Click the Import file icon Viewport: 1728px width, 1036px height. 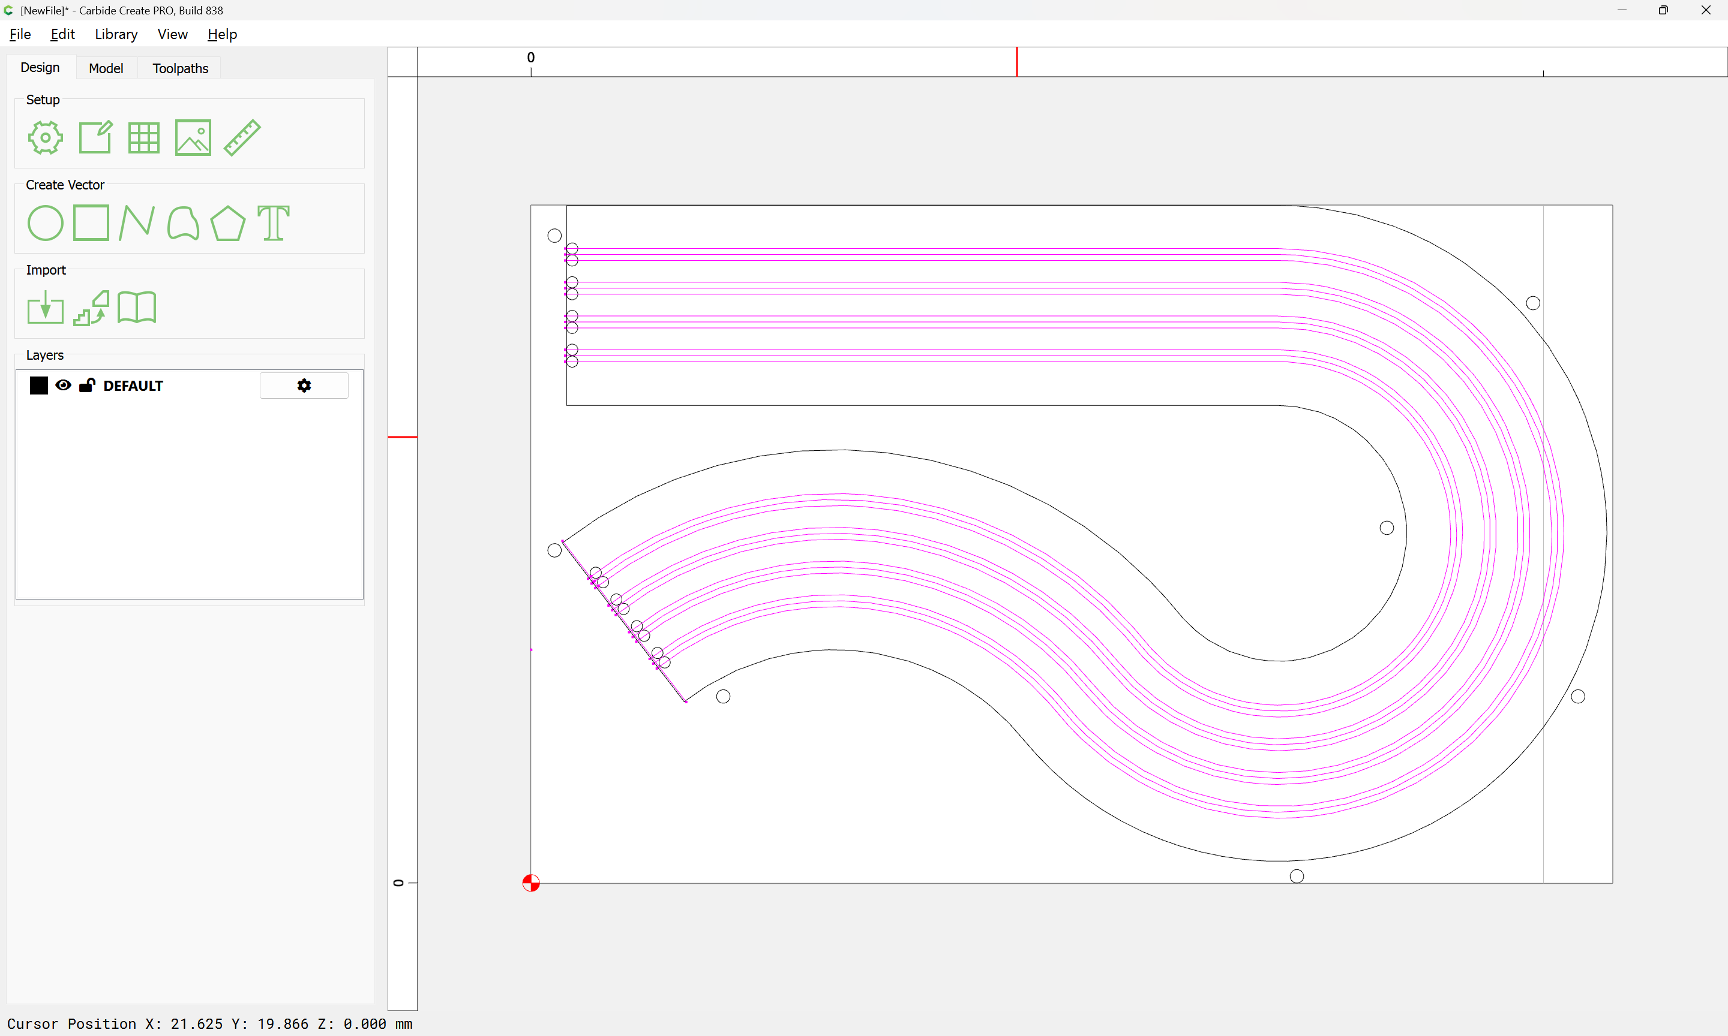46,308
